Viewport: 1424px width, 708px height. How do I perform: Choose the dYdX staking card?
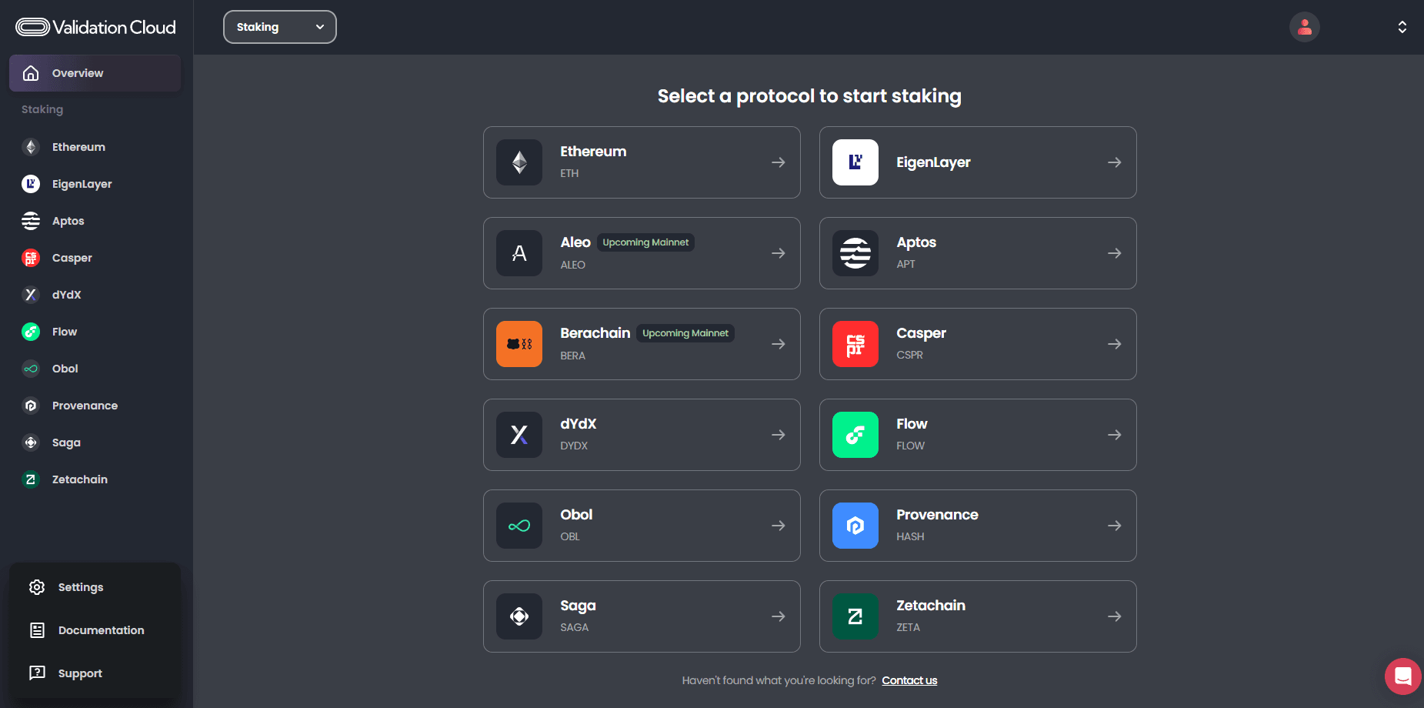[x=641, y=435]
